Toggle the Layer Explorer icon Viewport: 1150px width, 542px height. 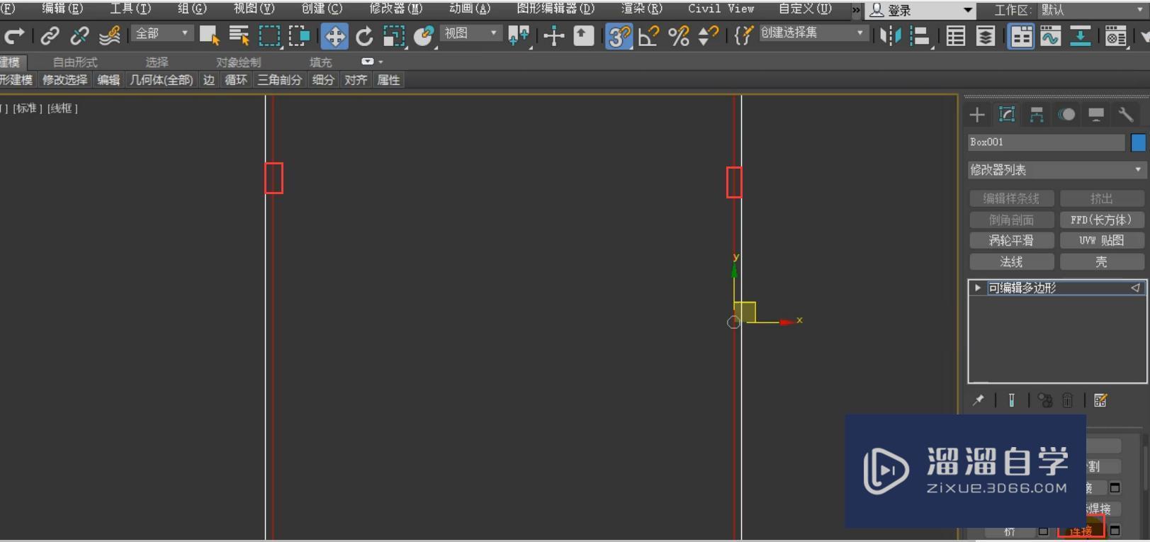point(986,35)
